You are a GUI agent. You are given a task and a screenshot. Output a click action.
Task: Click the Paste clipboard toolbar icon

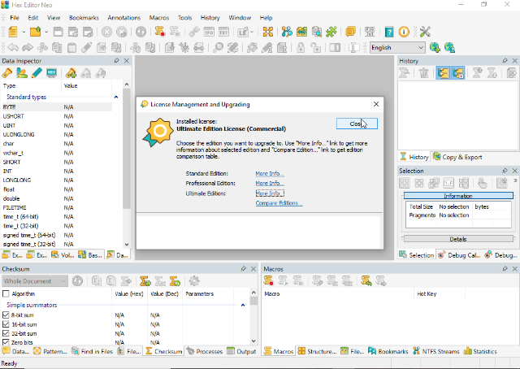pos(72,47)
